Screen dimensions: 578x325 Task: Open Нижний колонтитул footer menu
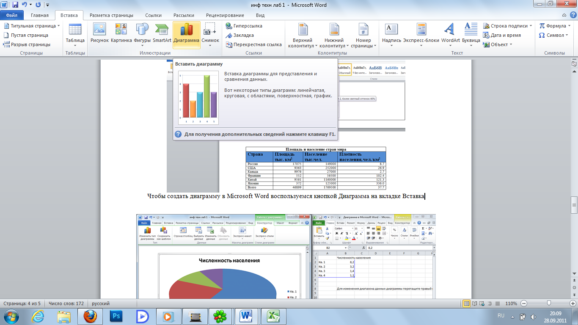pyautogui.click(x=334, y=36)
